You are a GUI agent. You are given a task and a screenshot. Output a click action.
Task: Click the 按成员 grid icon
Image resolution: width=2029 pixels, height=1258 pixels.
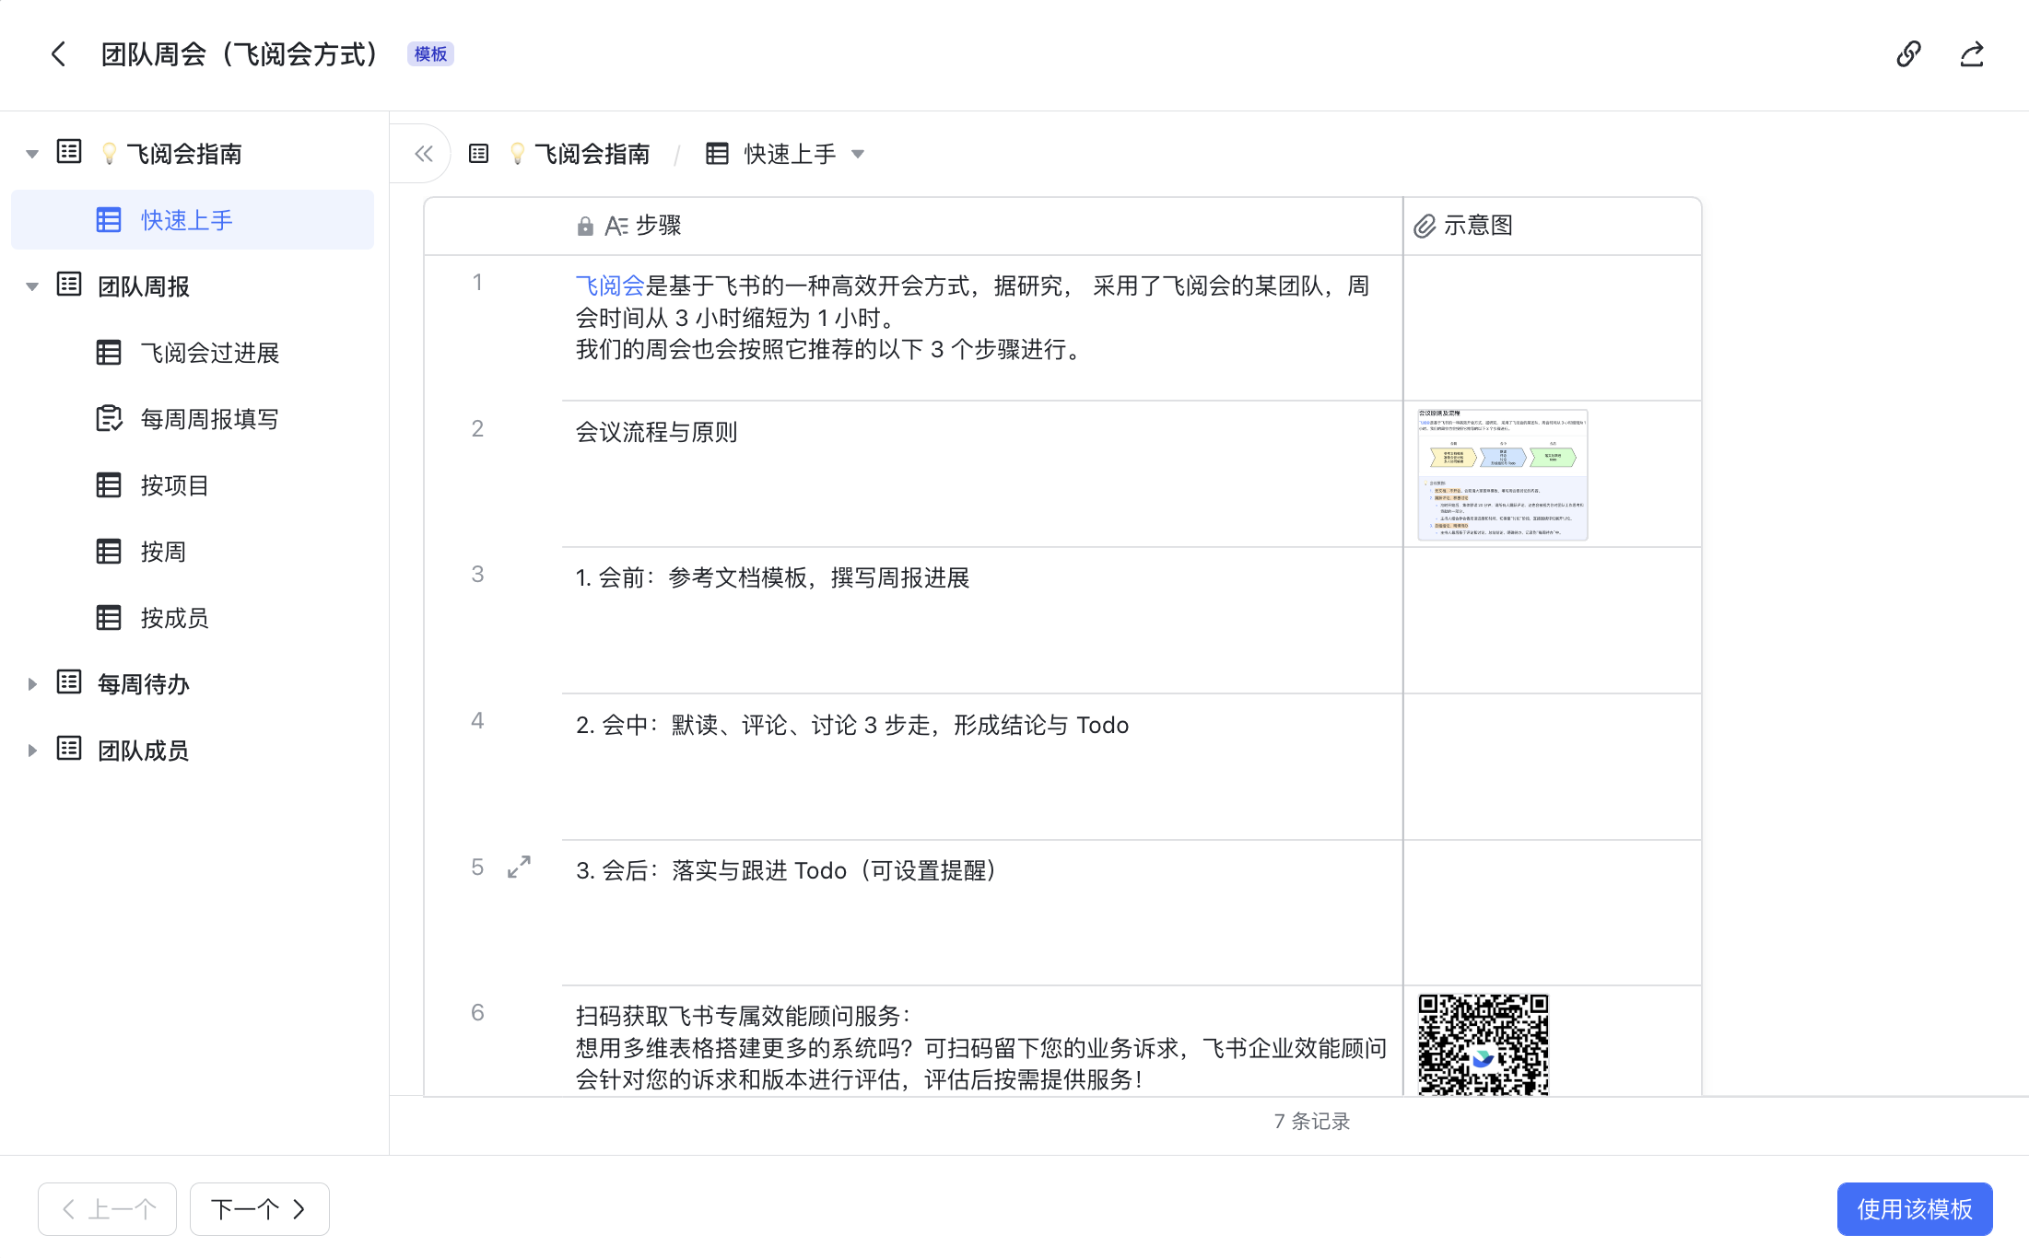click(109, 618)
